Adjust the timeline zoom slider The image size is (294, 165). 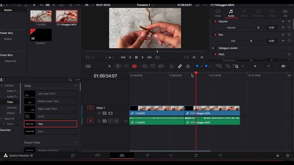(x=255, y=66)
